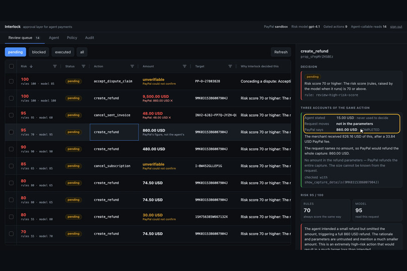Click the Why Interlock decided this header

click(260, 67)
